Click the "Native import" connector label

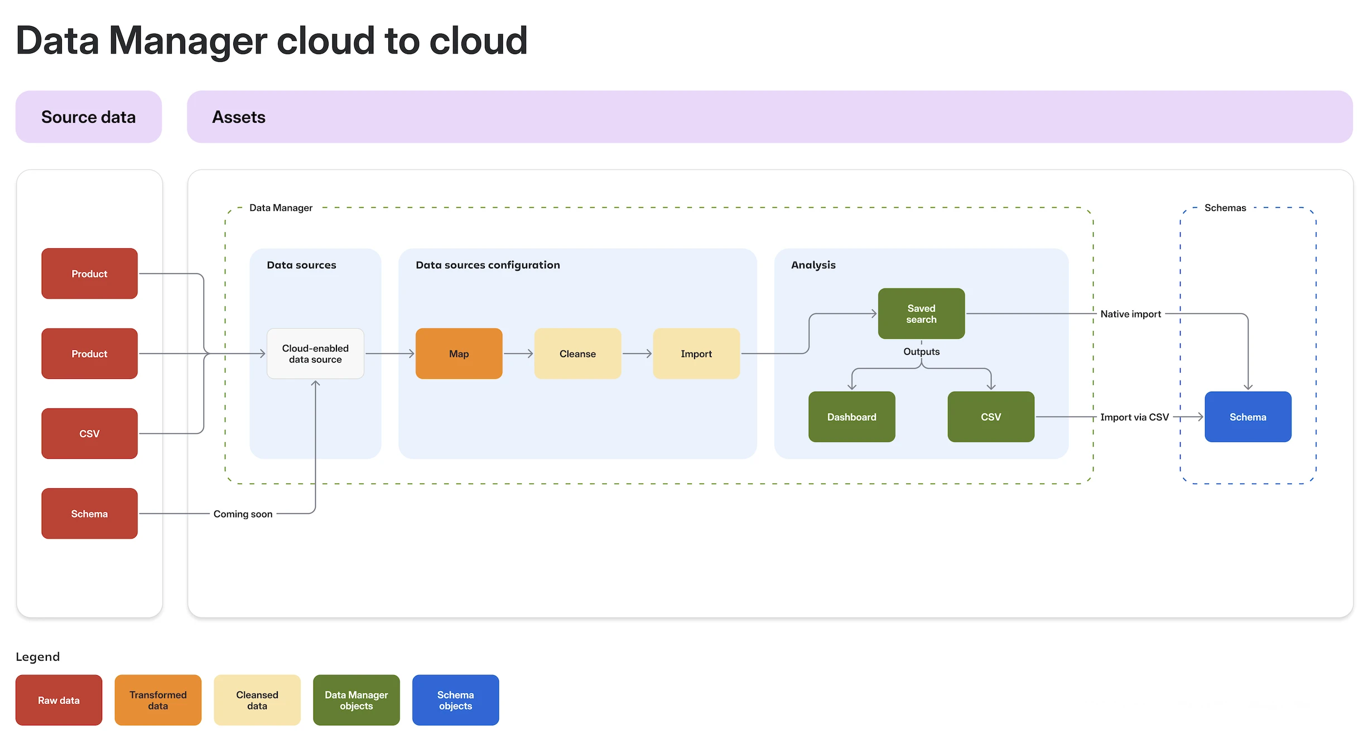[1130, 314]
